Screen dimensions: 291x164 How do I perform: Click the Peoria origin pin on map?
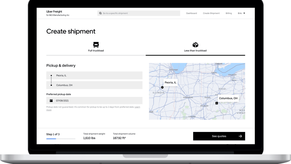162,87
